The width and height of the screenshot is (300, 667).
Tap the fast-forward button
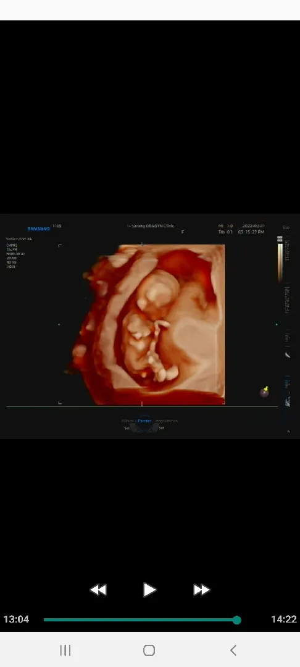pos(201,590)
